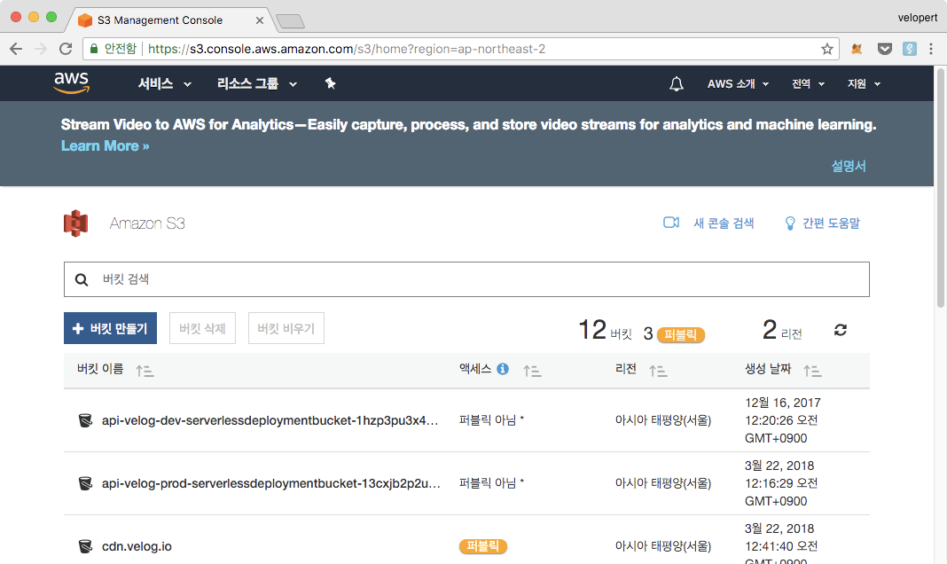947x564 pixels.
Task: Click 퍼블릭 아님 in api-velog-prod row
Action: click(491, 483)
